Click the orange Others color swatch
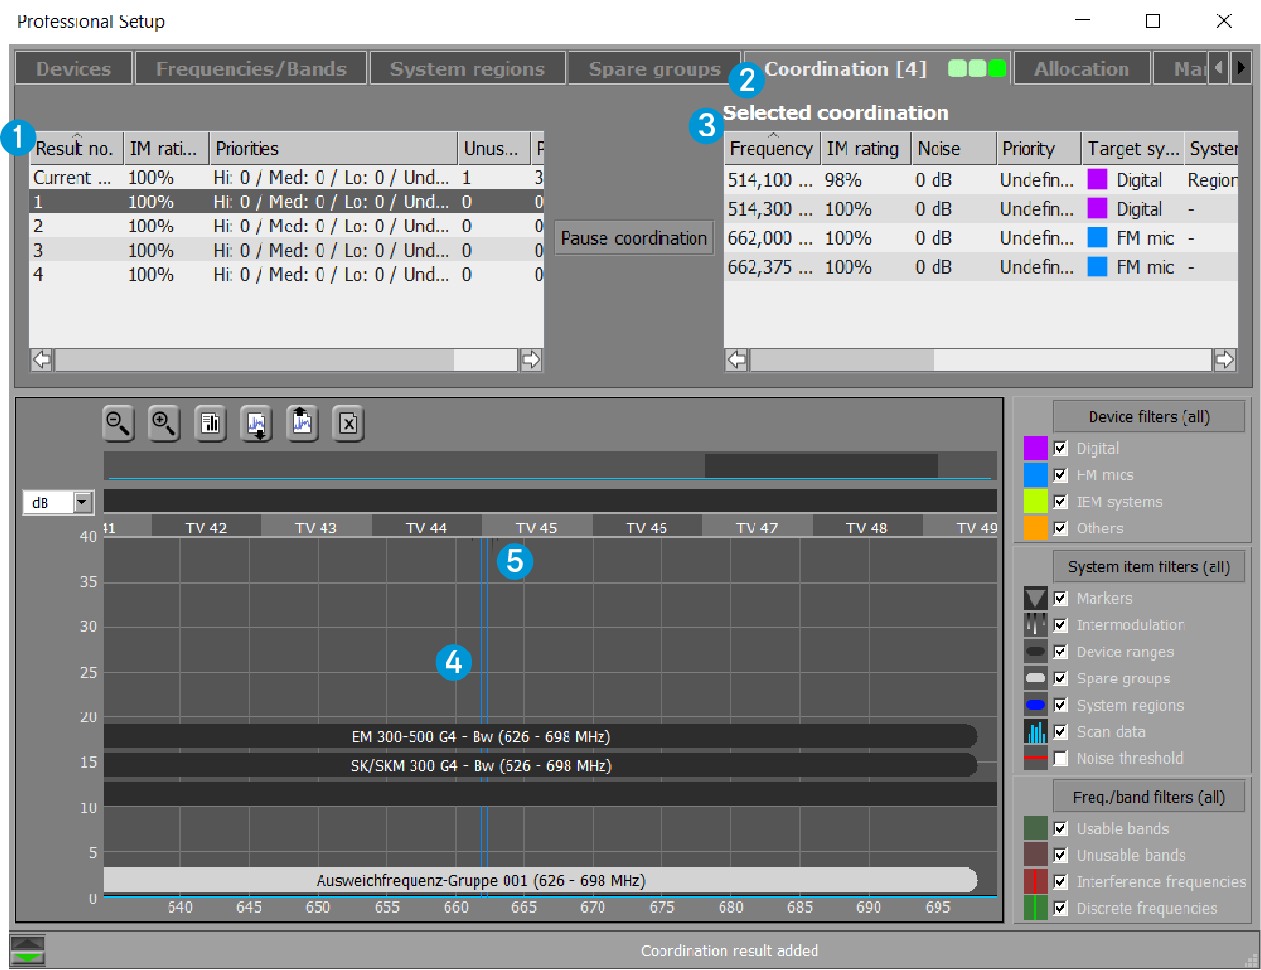The height and width of the screenshot is (970, 1261). [x=1035, y=529]
